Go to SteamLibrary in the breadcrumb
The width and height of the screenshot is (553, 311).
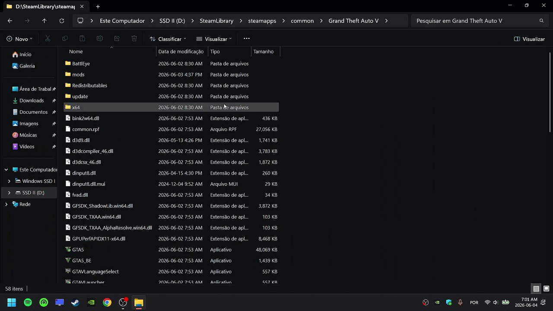click(216, 21)
